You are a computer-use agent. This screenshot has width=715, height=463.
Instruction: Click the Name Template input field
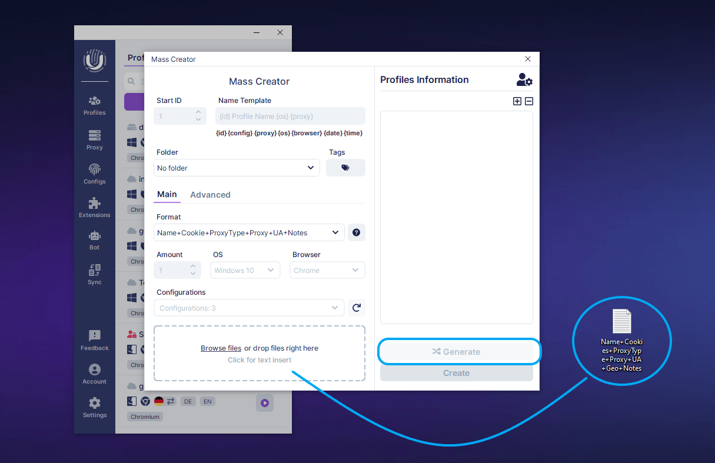coord(290,116)
